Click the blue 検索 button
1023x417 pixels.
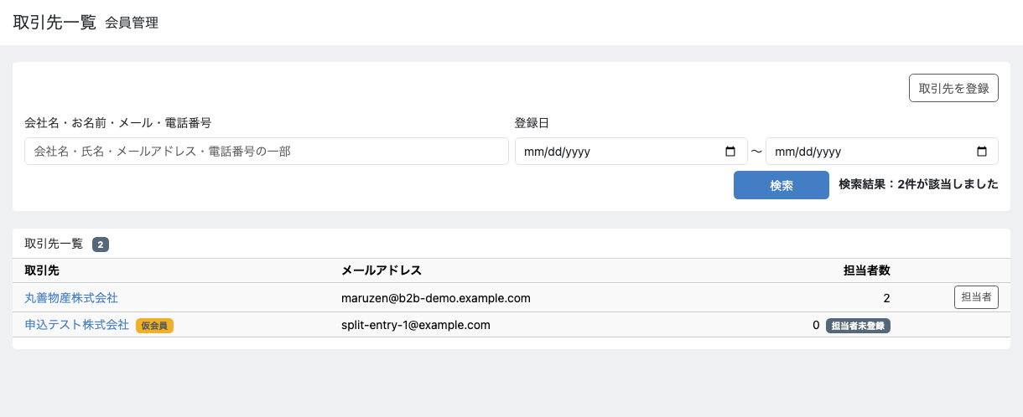coord(782,185)
